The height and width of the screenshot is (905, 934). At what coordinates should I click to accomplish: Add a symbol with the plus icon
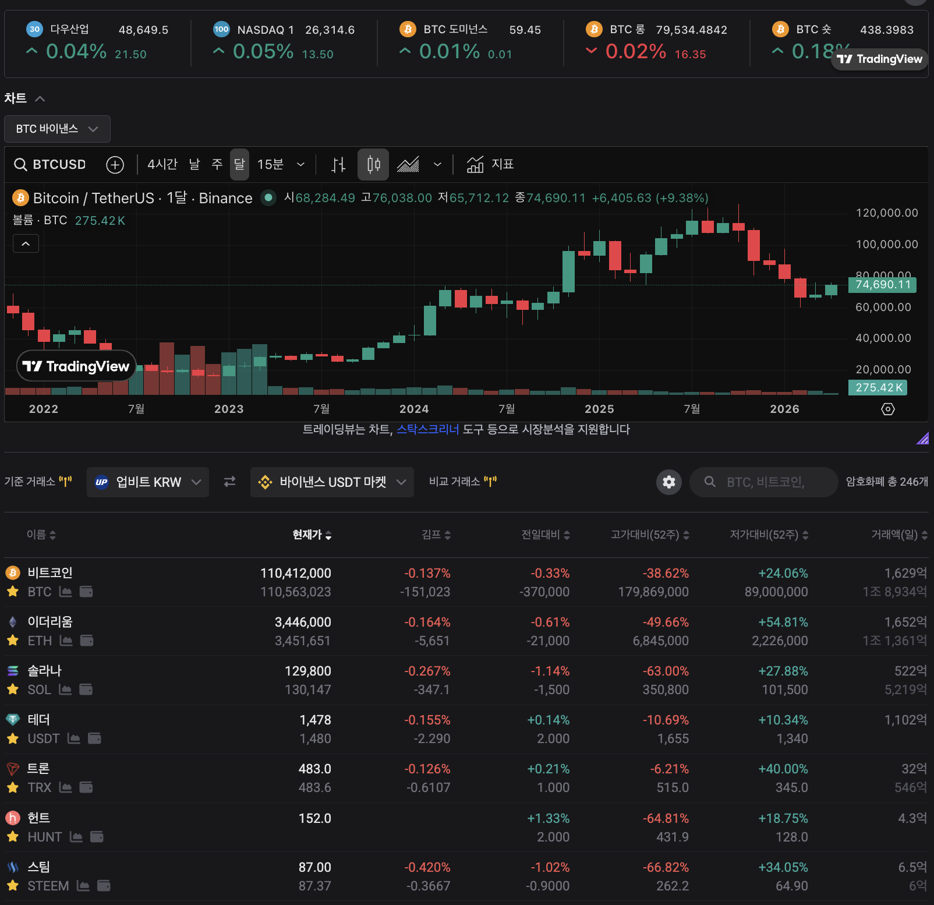coord(115,165)
